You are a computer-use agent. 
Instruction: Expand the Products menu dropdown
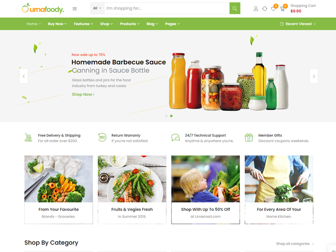pos(130,24)
